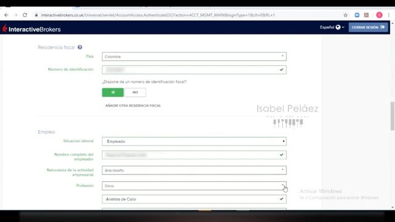
Task: Open the brown extension icon in toolbar
Action: pos(366,15)
